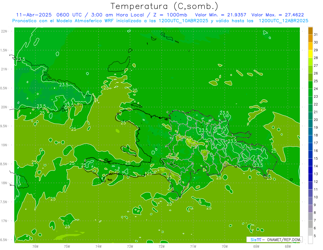
Task: Click the dark orange swatch above legend value 31
Action: coord(310,31)
